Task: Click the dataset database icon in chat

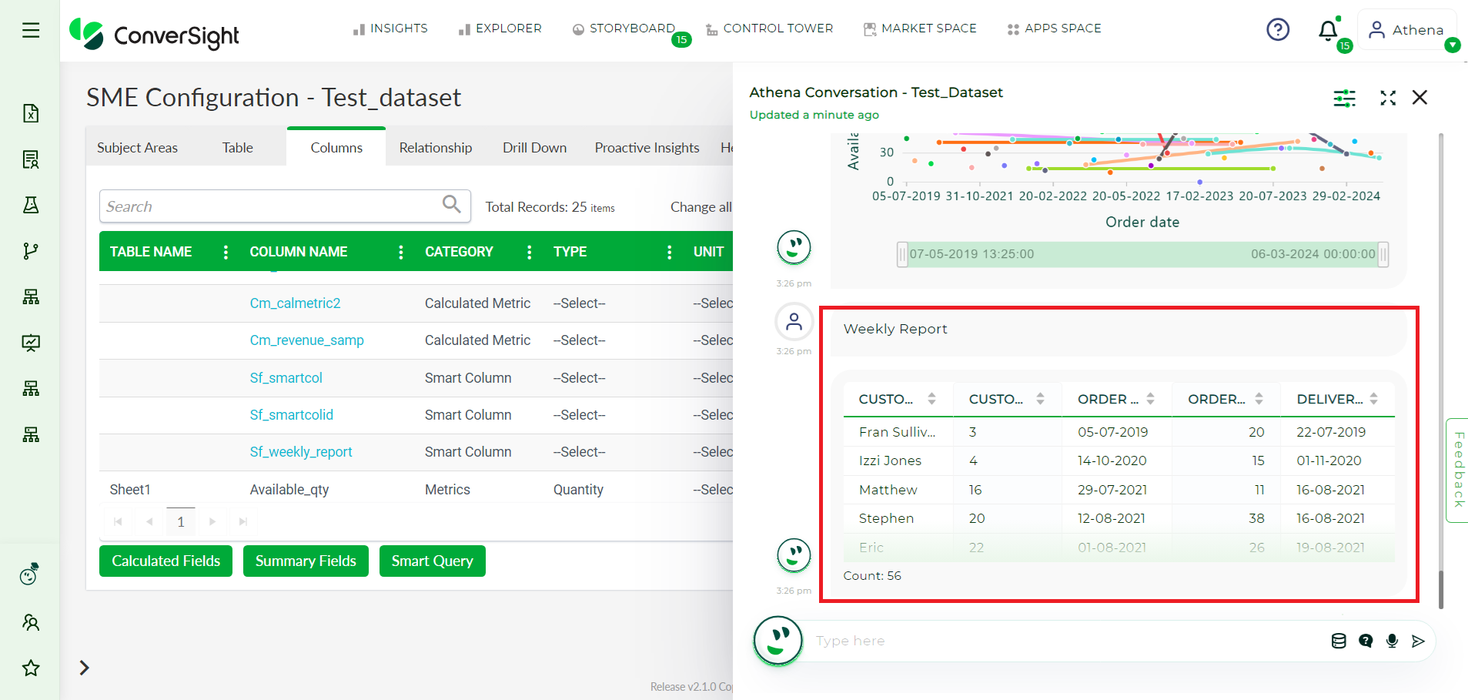Action: [1339, 641]
